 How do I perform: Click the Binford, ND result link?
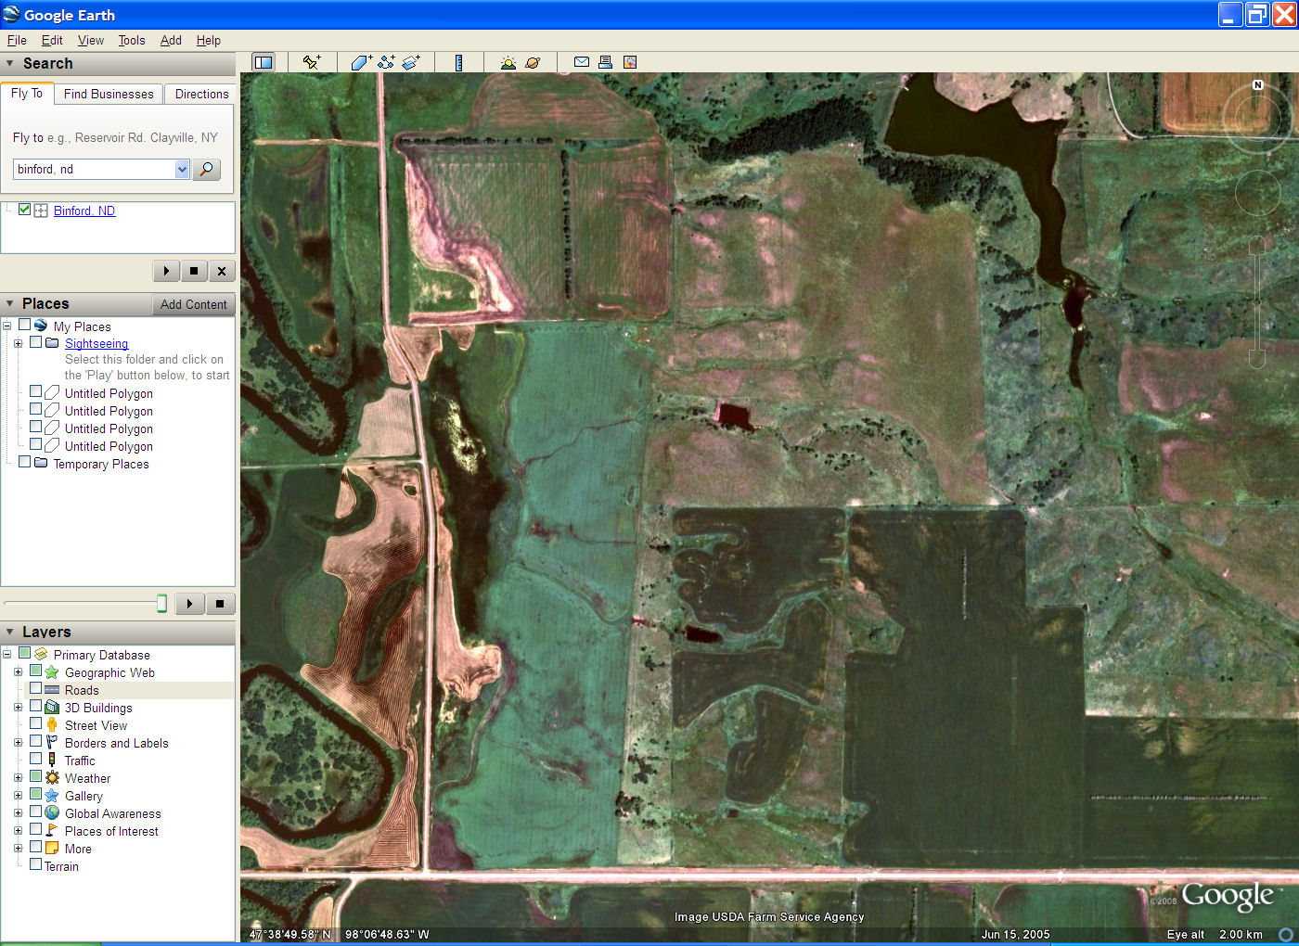tap(84, 211)
